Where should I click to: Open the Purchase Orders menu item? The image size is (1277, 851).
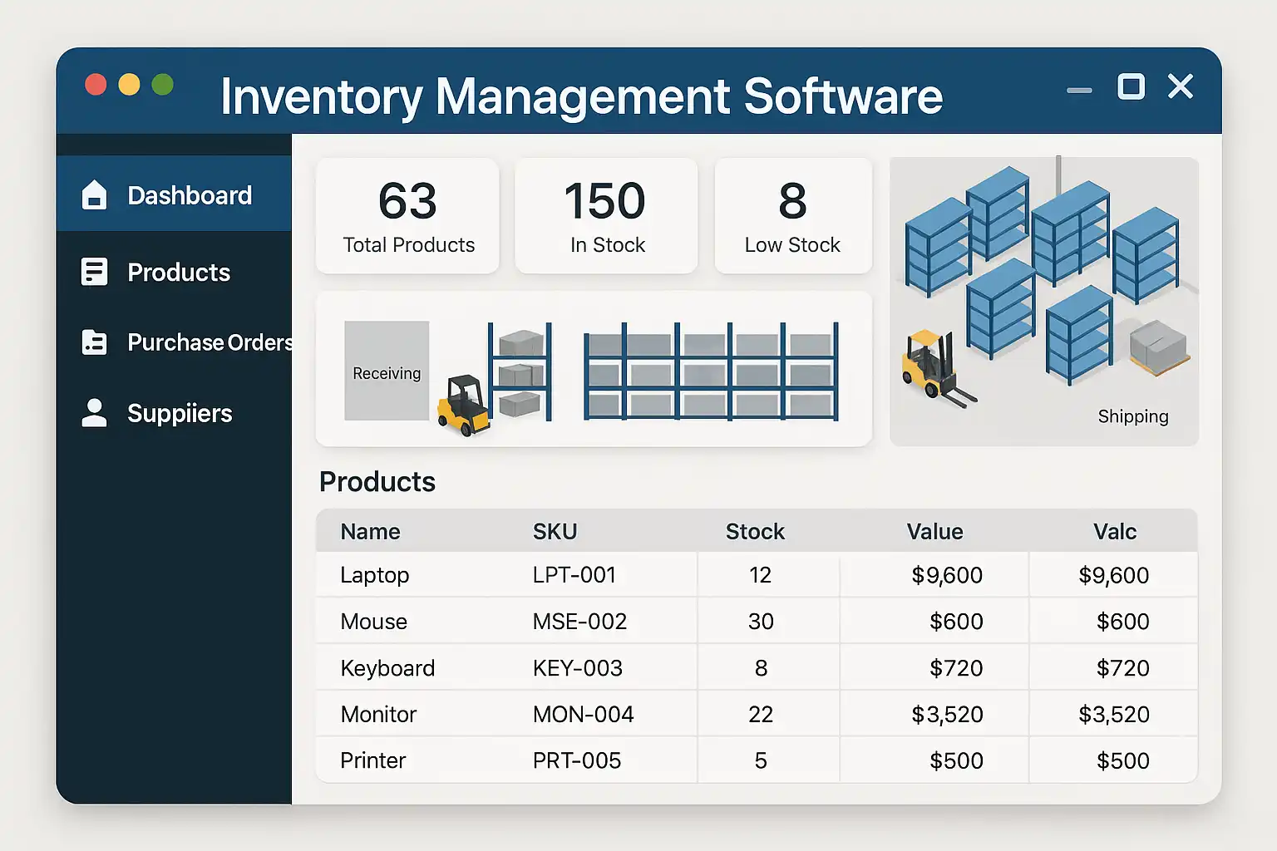click(x=208, y=342)
